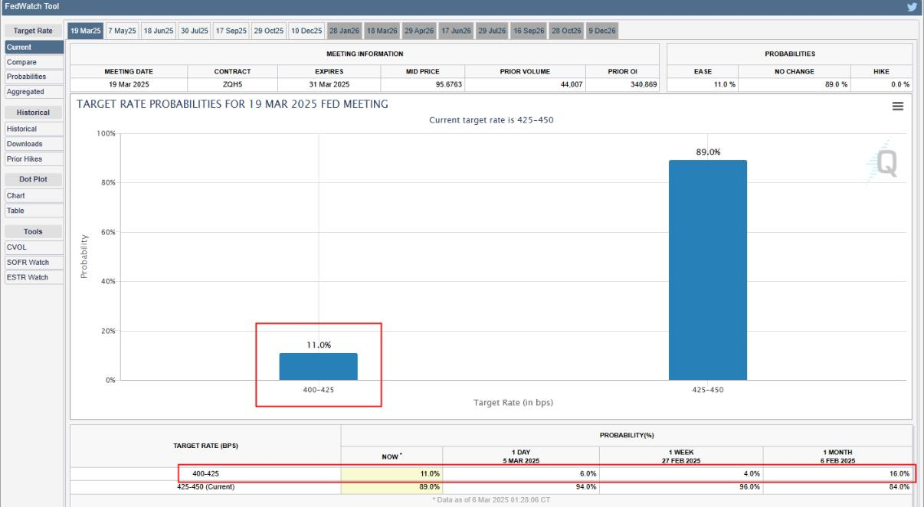Open the chart hamburger context menu

(x=898, y=106)
